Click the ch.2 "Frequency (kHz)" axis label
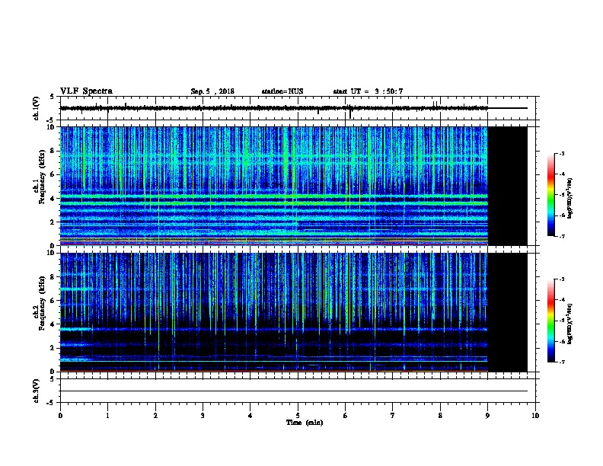Viewport: 603px width, 466px height. tap(42, 303)
